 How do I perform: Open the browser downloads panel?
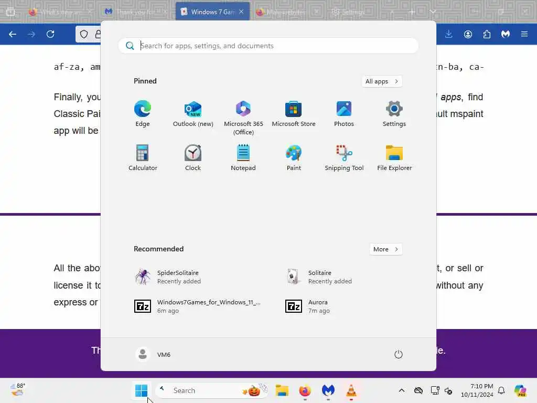[449, 34]
